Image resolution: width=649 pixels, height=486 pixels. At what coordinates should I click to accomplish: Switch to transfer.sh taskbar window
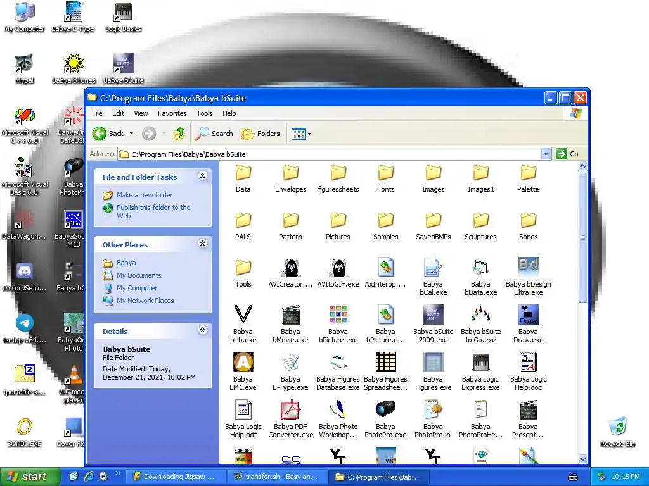click(276, 477)
